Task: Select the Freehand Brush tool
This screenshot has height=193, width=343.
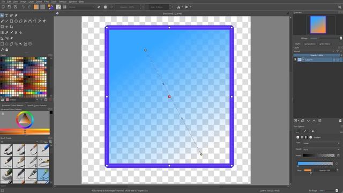Action: 2,21
